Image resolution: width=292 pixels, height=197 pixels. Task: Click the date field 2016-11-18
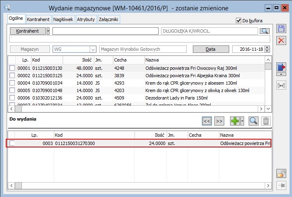click(x=248, y=49)
